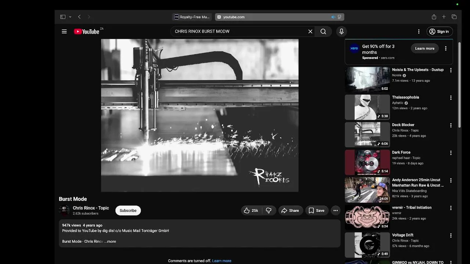Open YouTube settings three-dot menu
Viewport: 470px width, 264px height.
pos(419,32)
